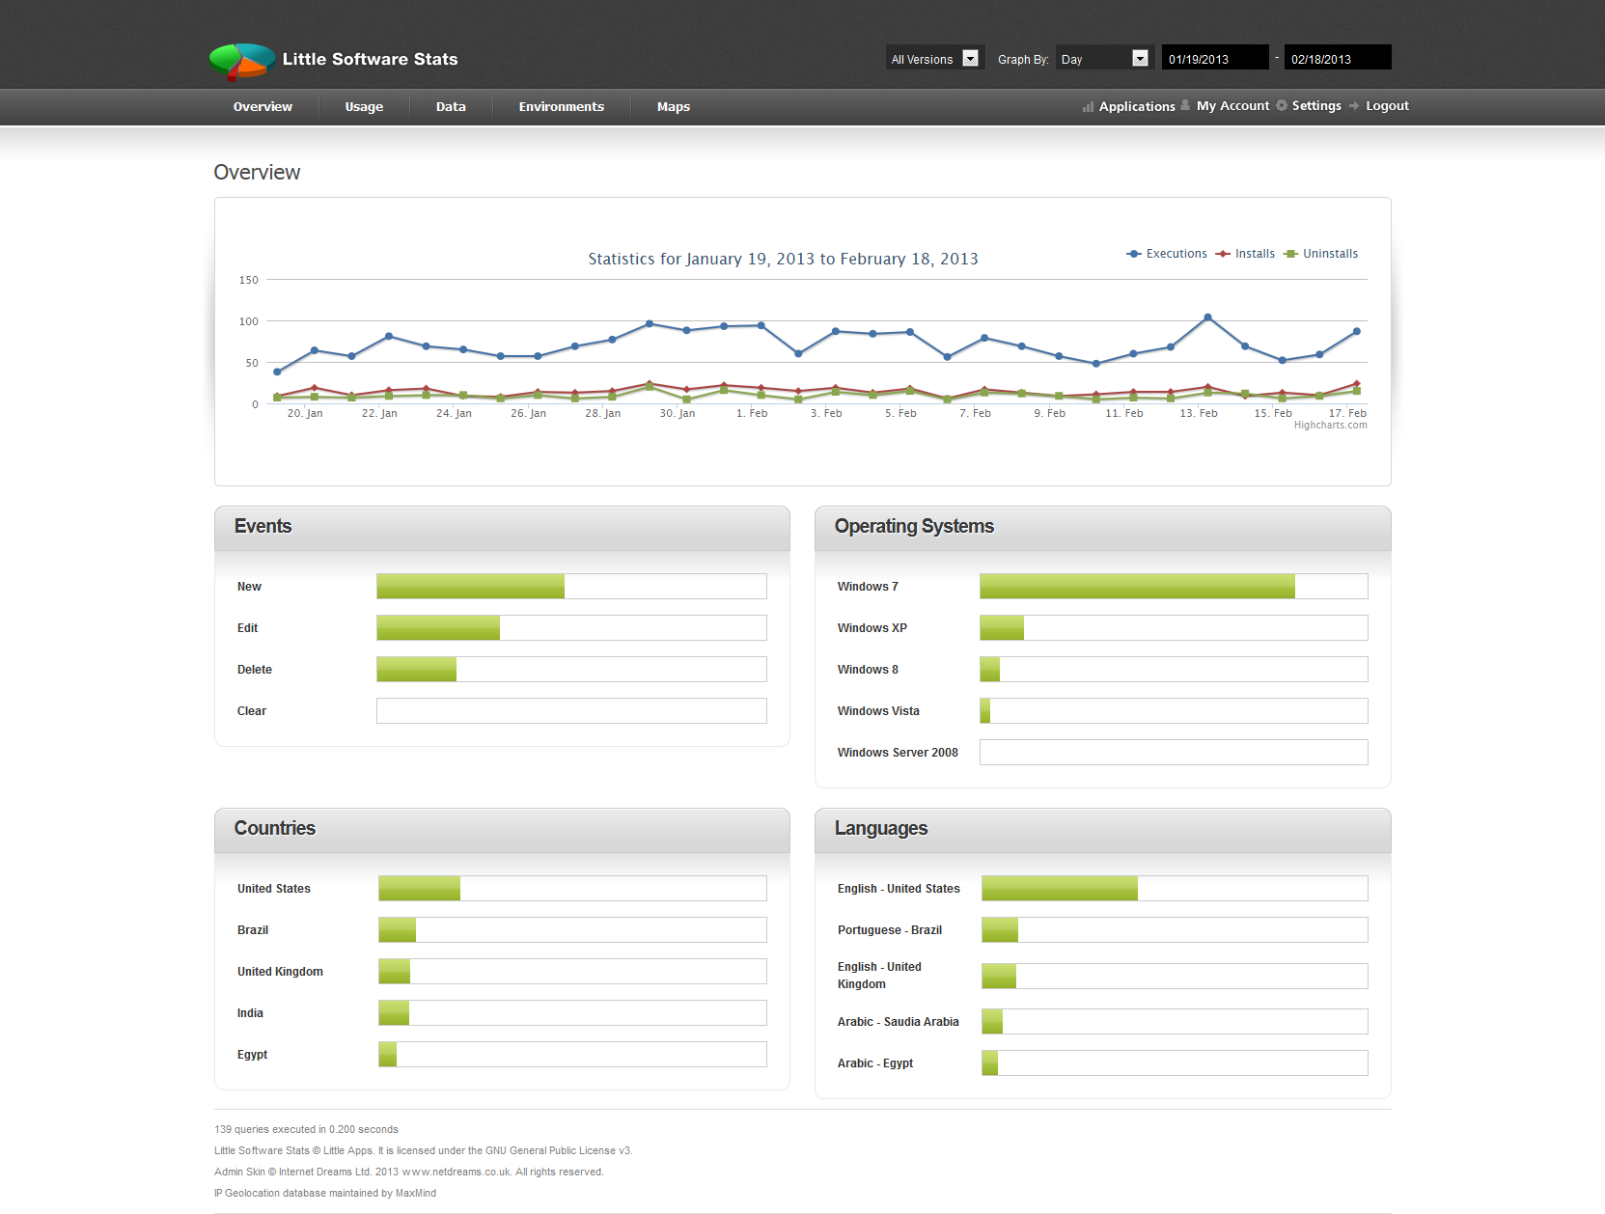Select the Data tab in the navigation
Screen dimensions: 1605x1214
(x=451, y=106)
